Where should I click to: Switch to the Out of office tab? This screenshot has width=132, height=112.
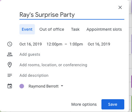(x=52, y=29)
